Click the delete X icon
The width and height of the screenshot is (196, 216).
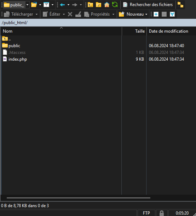[x=70, y=14]
